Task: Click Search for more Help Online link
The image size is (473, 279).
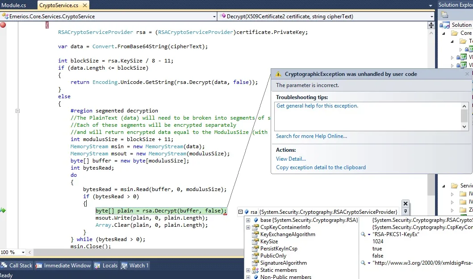Action: coord(311,136)
